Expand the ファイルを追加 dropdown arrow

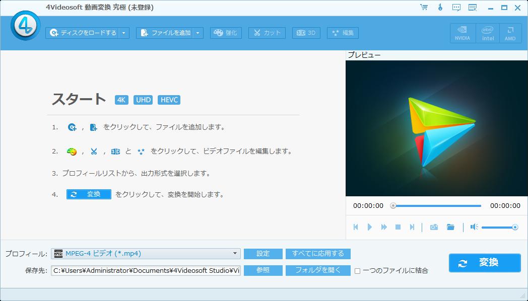[x=198, y=33]
